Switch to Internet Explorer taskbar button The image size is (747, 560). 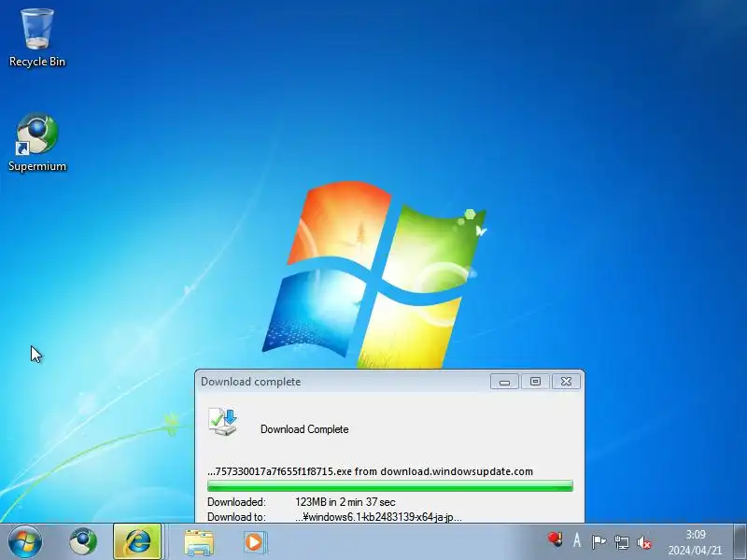pyautogui.click(x=137, y=542)
